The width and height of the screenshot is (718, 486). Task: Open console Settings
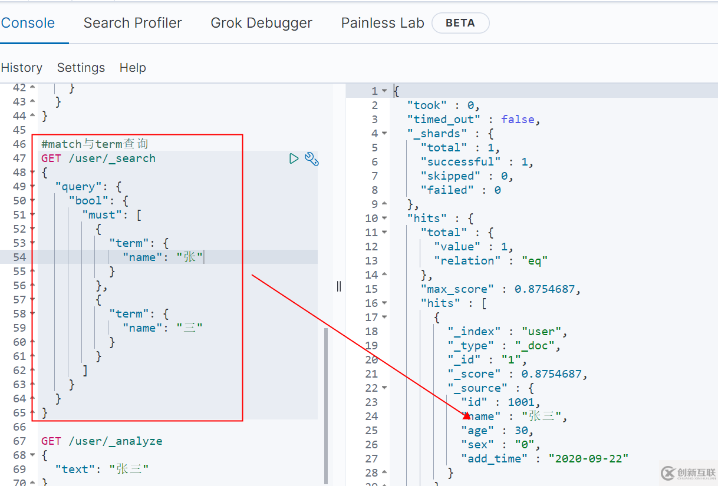click(x=81, y=68)
